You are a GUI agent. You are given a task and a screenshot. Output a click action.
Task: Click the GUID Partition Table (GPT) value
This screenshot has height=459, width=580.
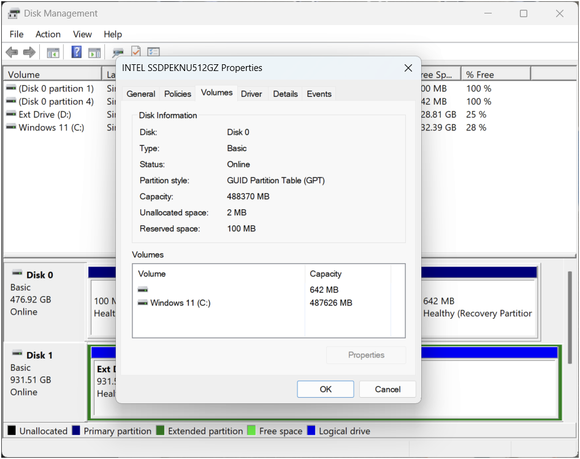276,181
